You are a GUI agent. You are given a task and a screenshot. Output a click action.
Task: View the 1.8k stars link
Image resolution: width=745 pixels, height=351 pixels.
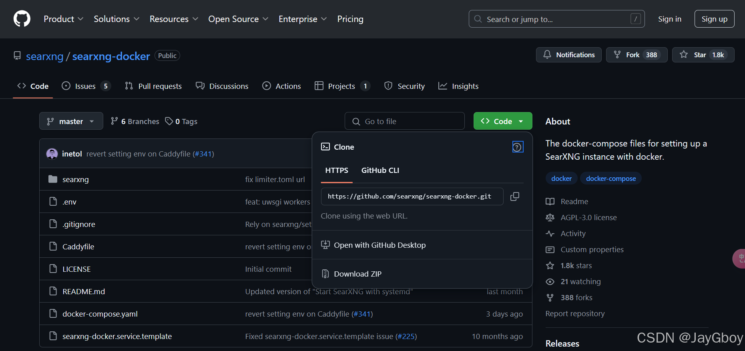(x=569, y=265)
